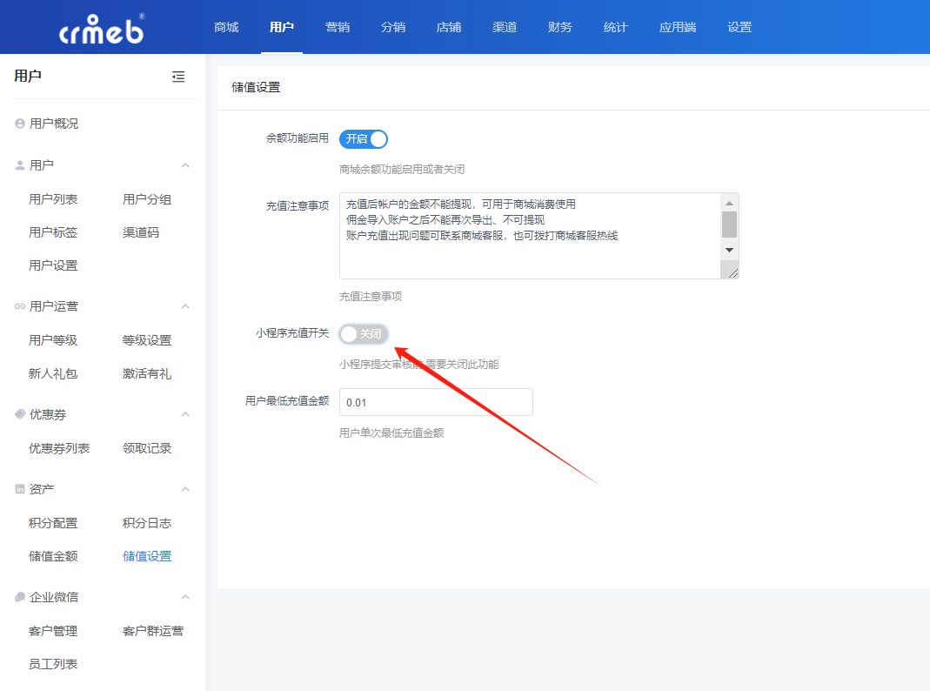Image resolution: width=930 pixels, height=691 pixels.
Task: Disable the 余额功能启用 switch
Action: pyautogui.click(x=363, y=139)
